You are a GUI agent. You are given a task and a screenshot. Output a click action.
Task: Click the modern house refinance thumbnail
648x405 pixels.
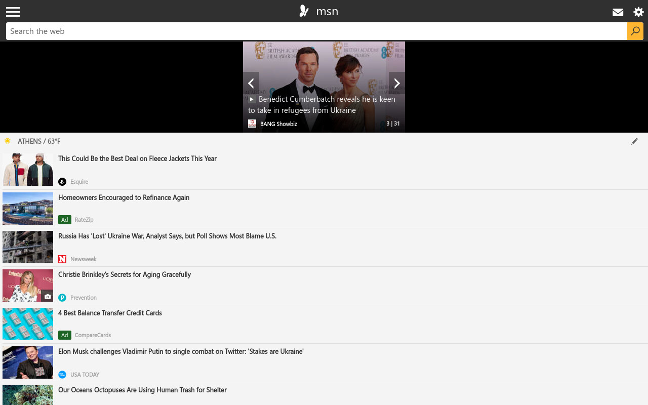point(28,209)
